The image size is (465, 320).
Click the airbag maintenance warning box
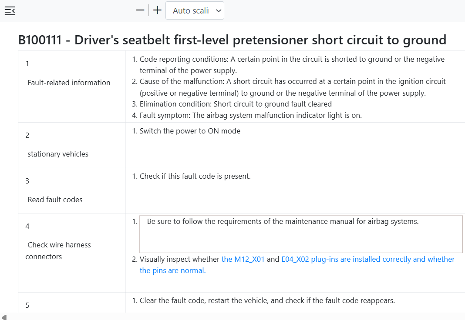[301, 234]
